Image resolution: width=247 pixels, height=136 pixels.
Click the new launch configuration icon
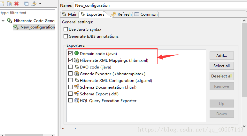[x=2, y=4]
